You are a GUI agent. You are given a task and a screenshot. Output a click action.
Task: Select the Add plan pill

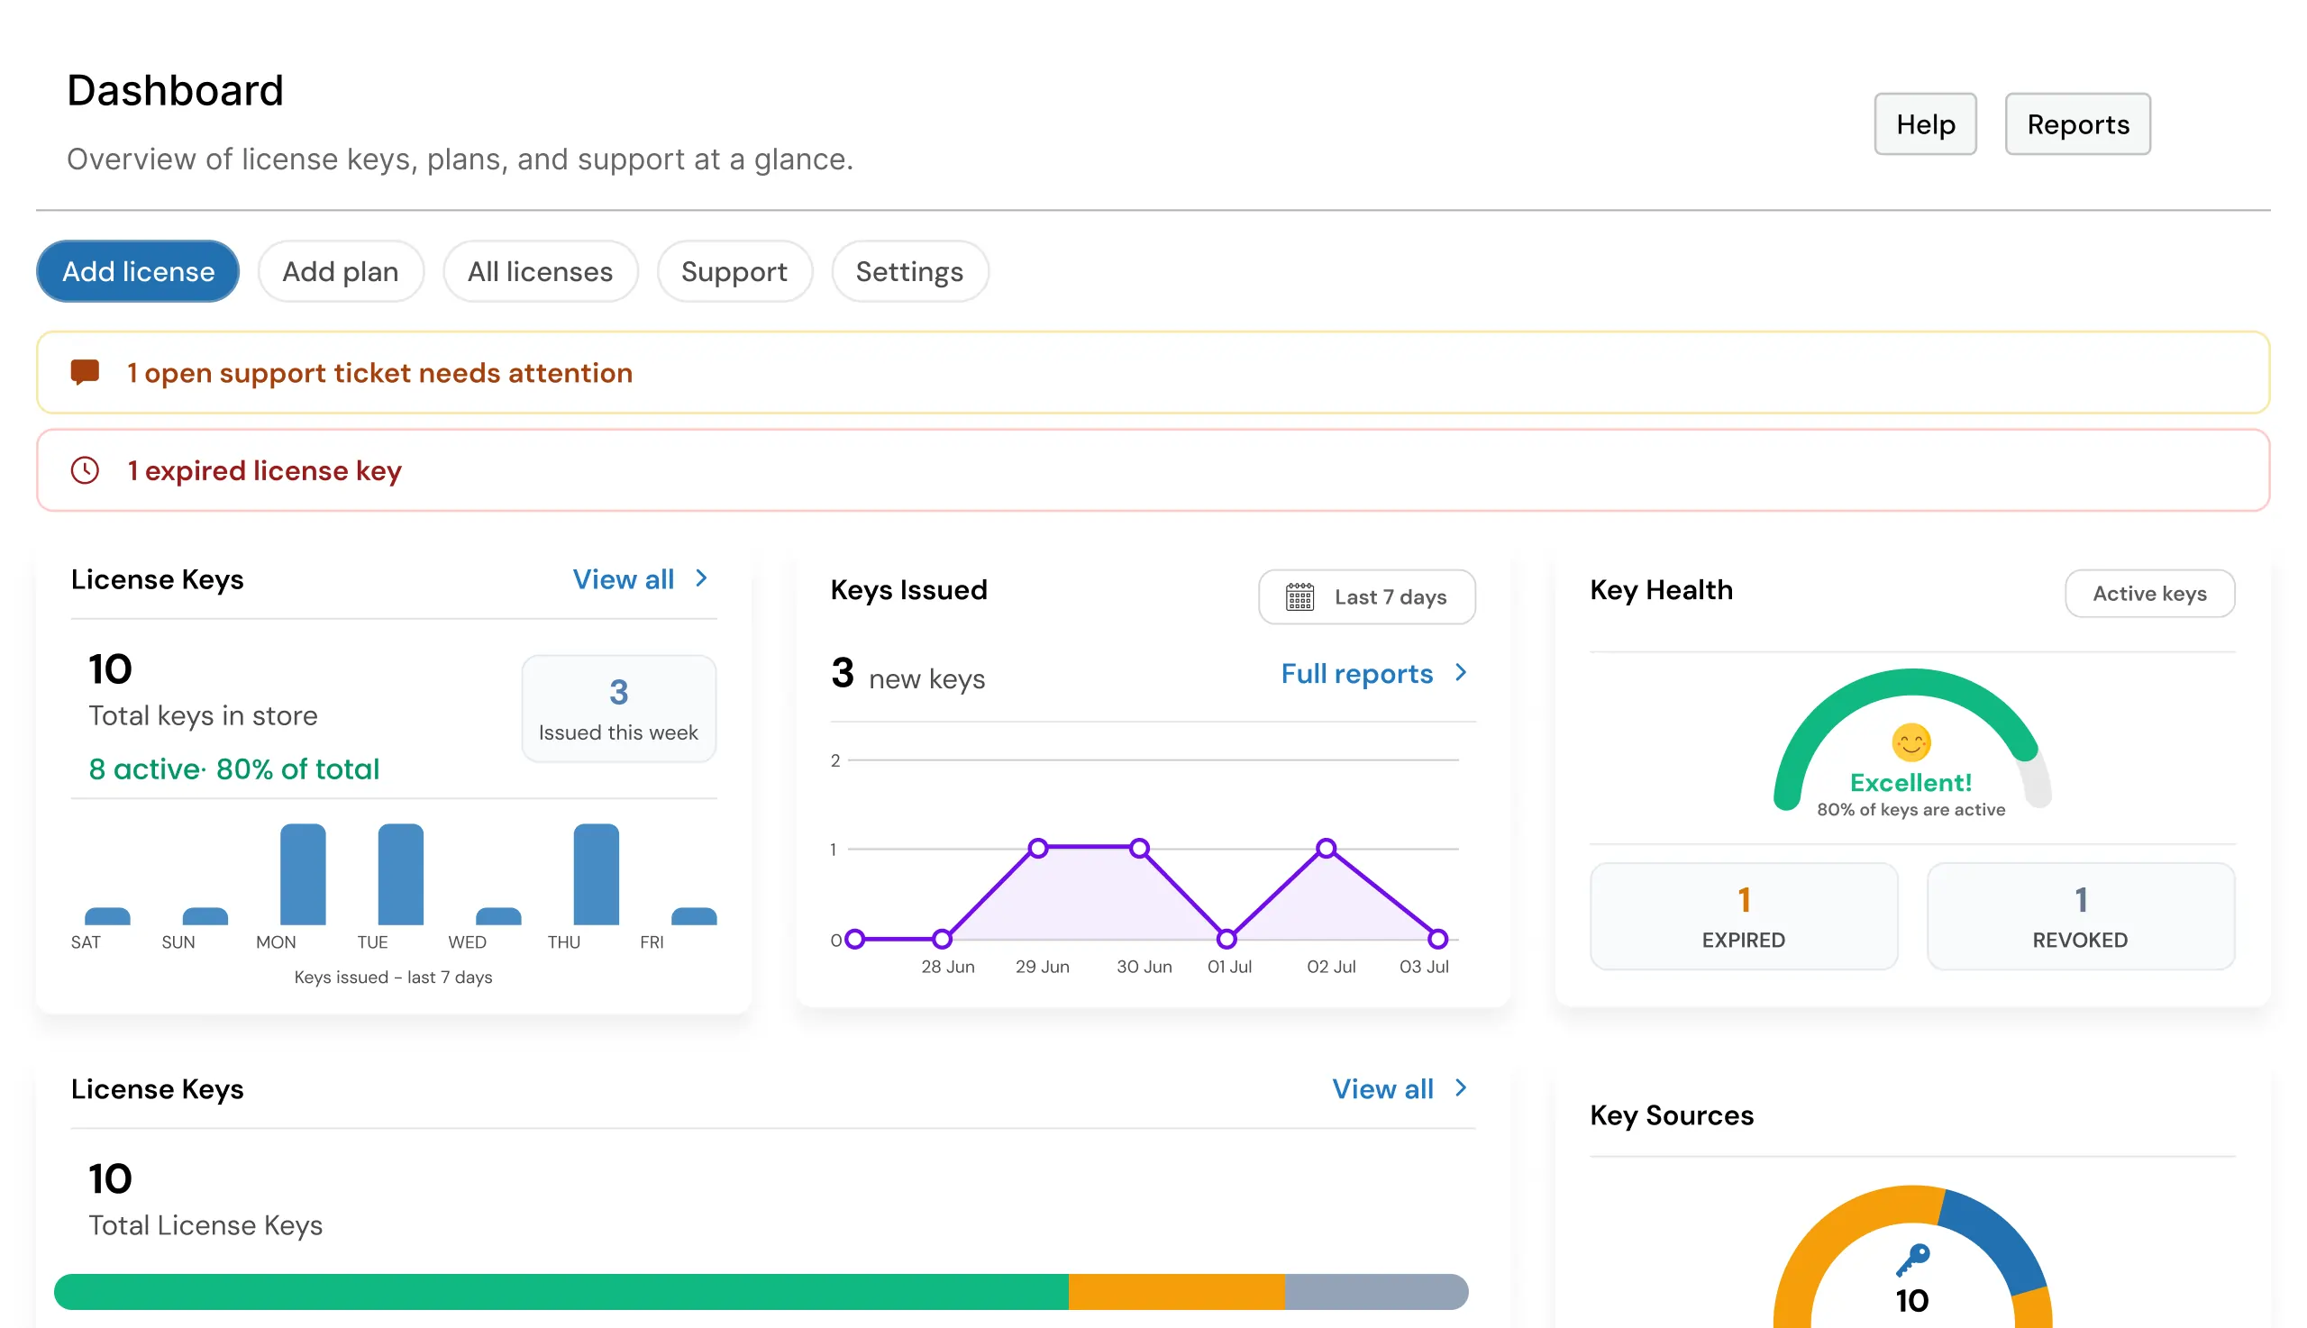tap(341, 271)
